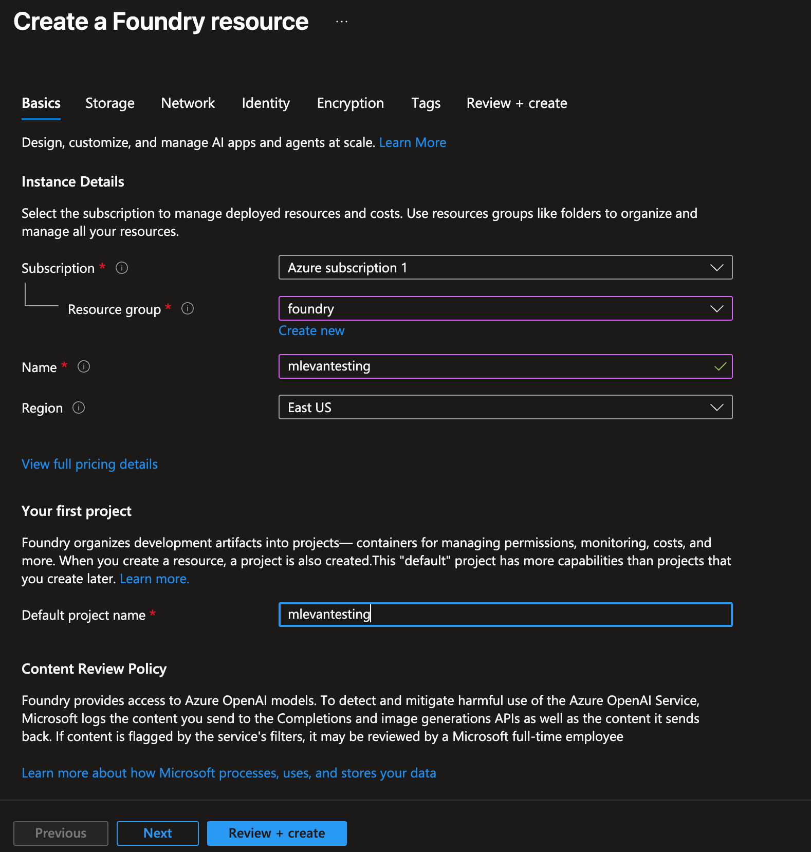
Task: Switch to the Basics tab
Action: click(41, 103)
